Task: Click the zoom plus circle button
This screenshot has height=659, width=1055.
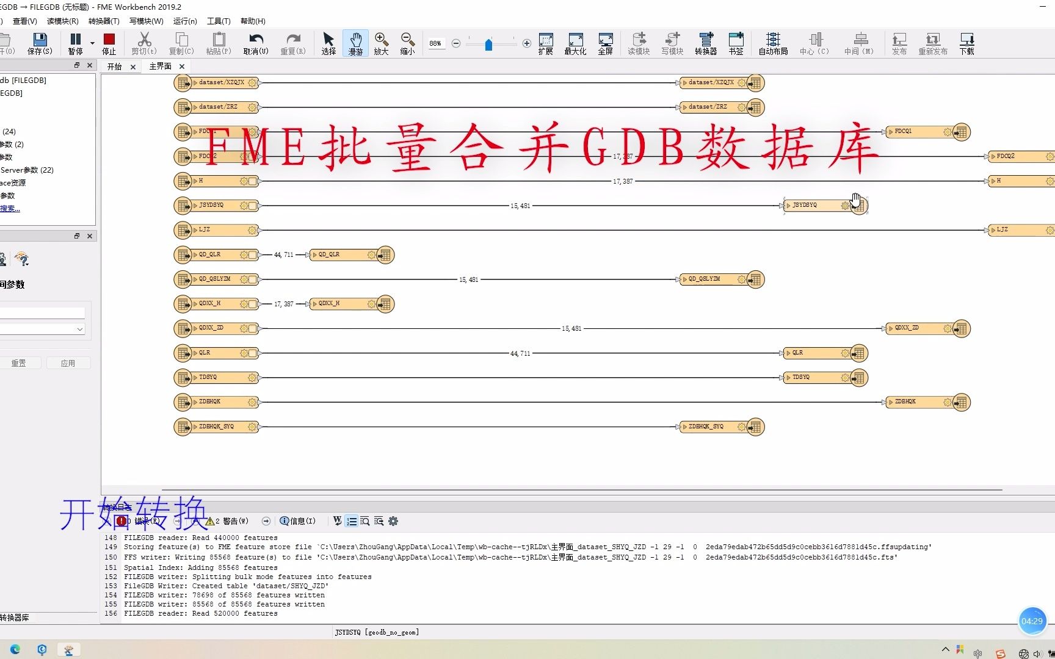Action: (527, 43)
